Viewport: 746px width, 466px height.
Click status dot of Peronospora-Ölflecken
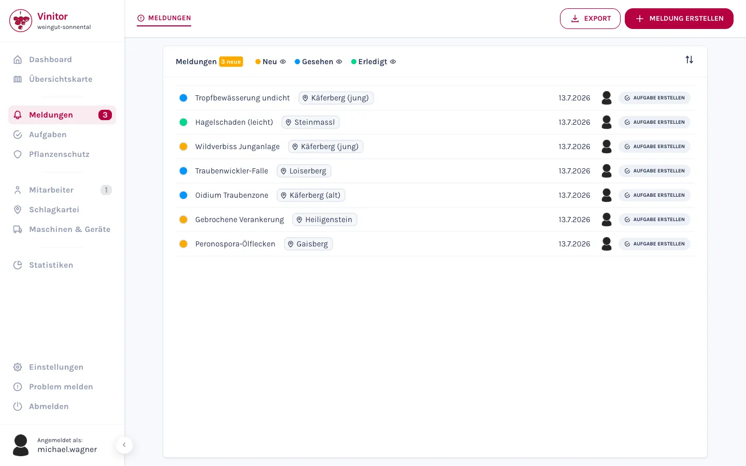click(183, 244)
